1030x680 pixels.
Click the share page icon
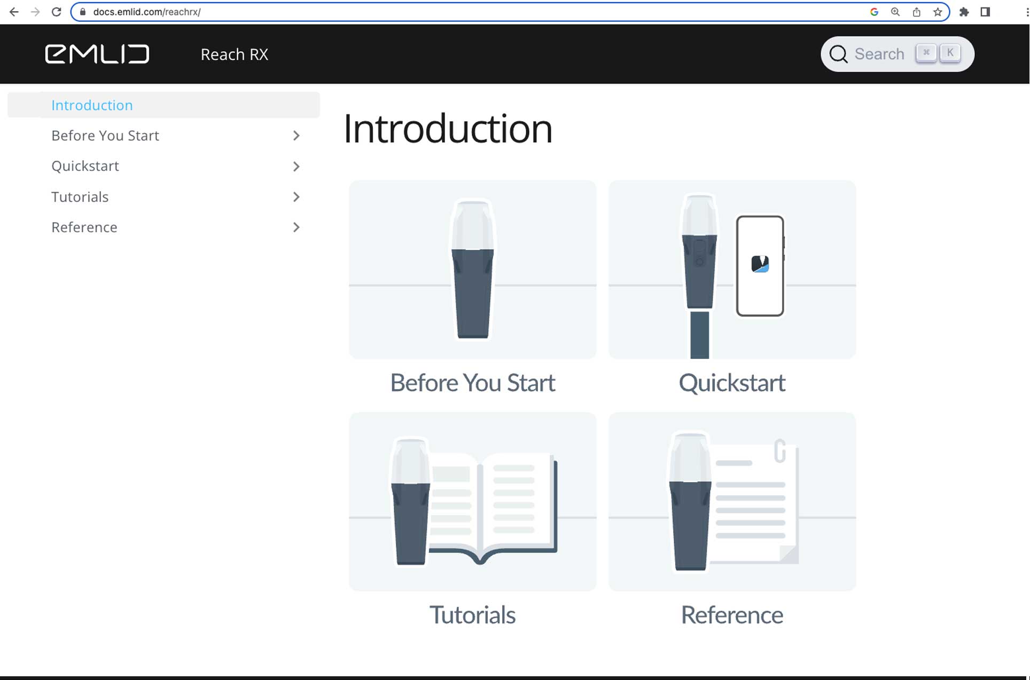[917, 12]
